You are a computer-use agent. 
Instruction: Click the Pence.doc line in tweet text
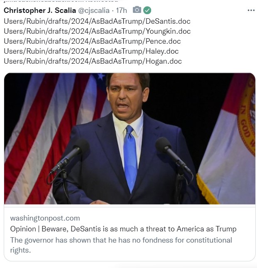[x=92, y=41]
